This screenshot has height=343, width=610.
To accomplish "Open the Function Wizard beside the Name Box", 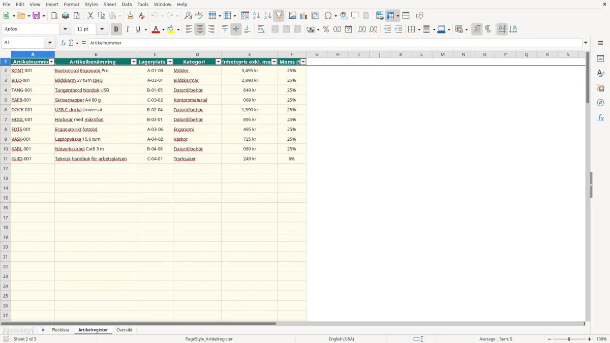I will coord(63,43).
